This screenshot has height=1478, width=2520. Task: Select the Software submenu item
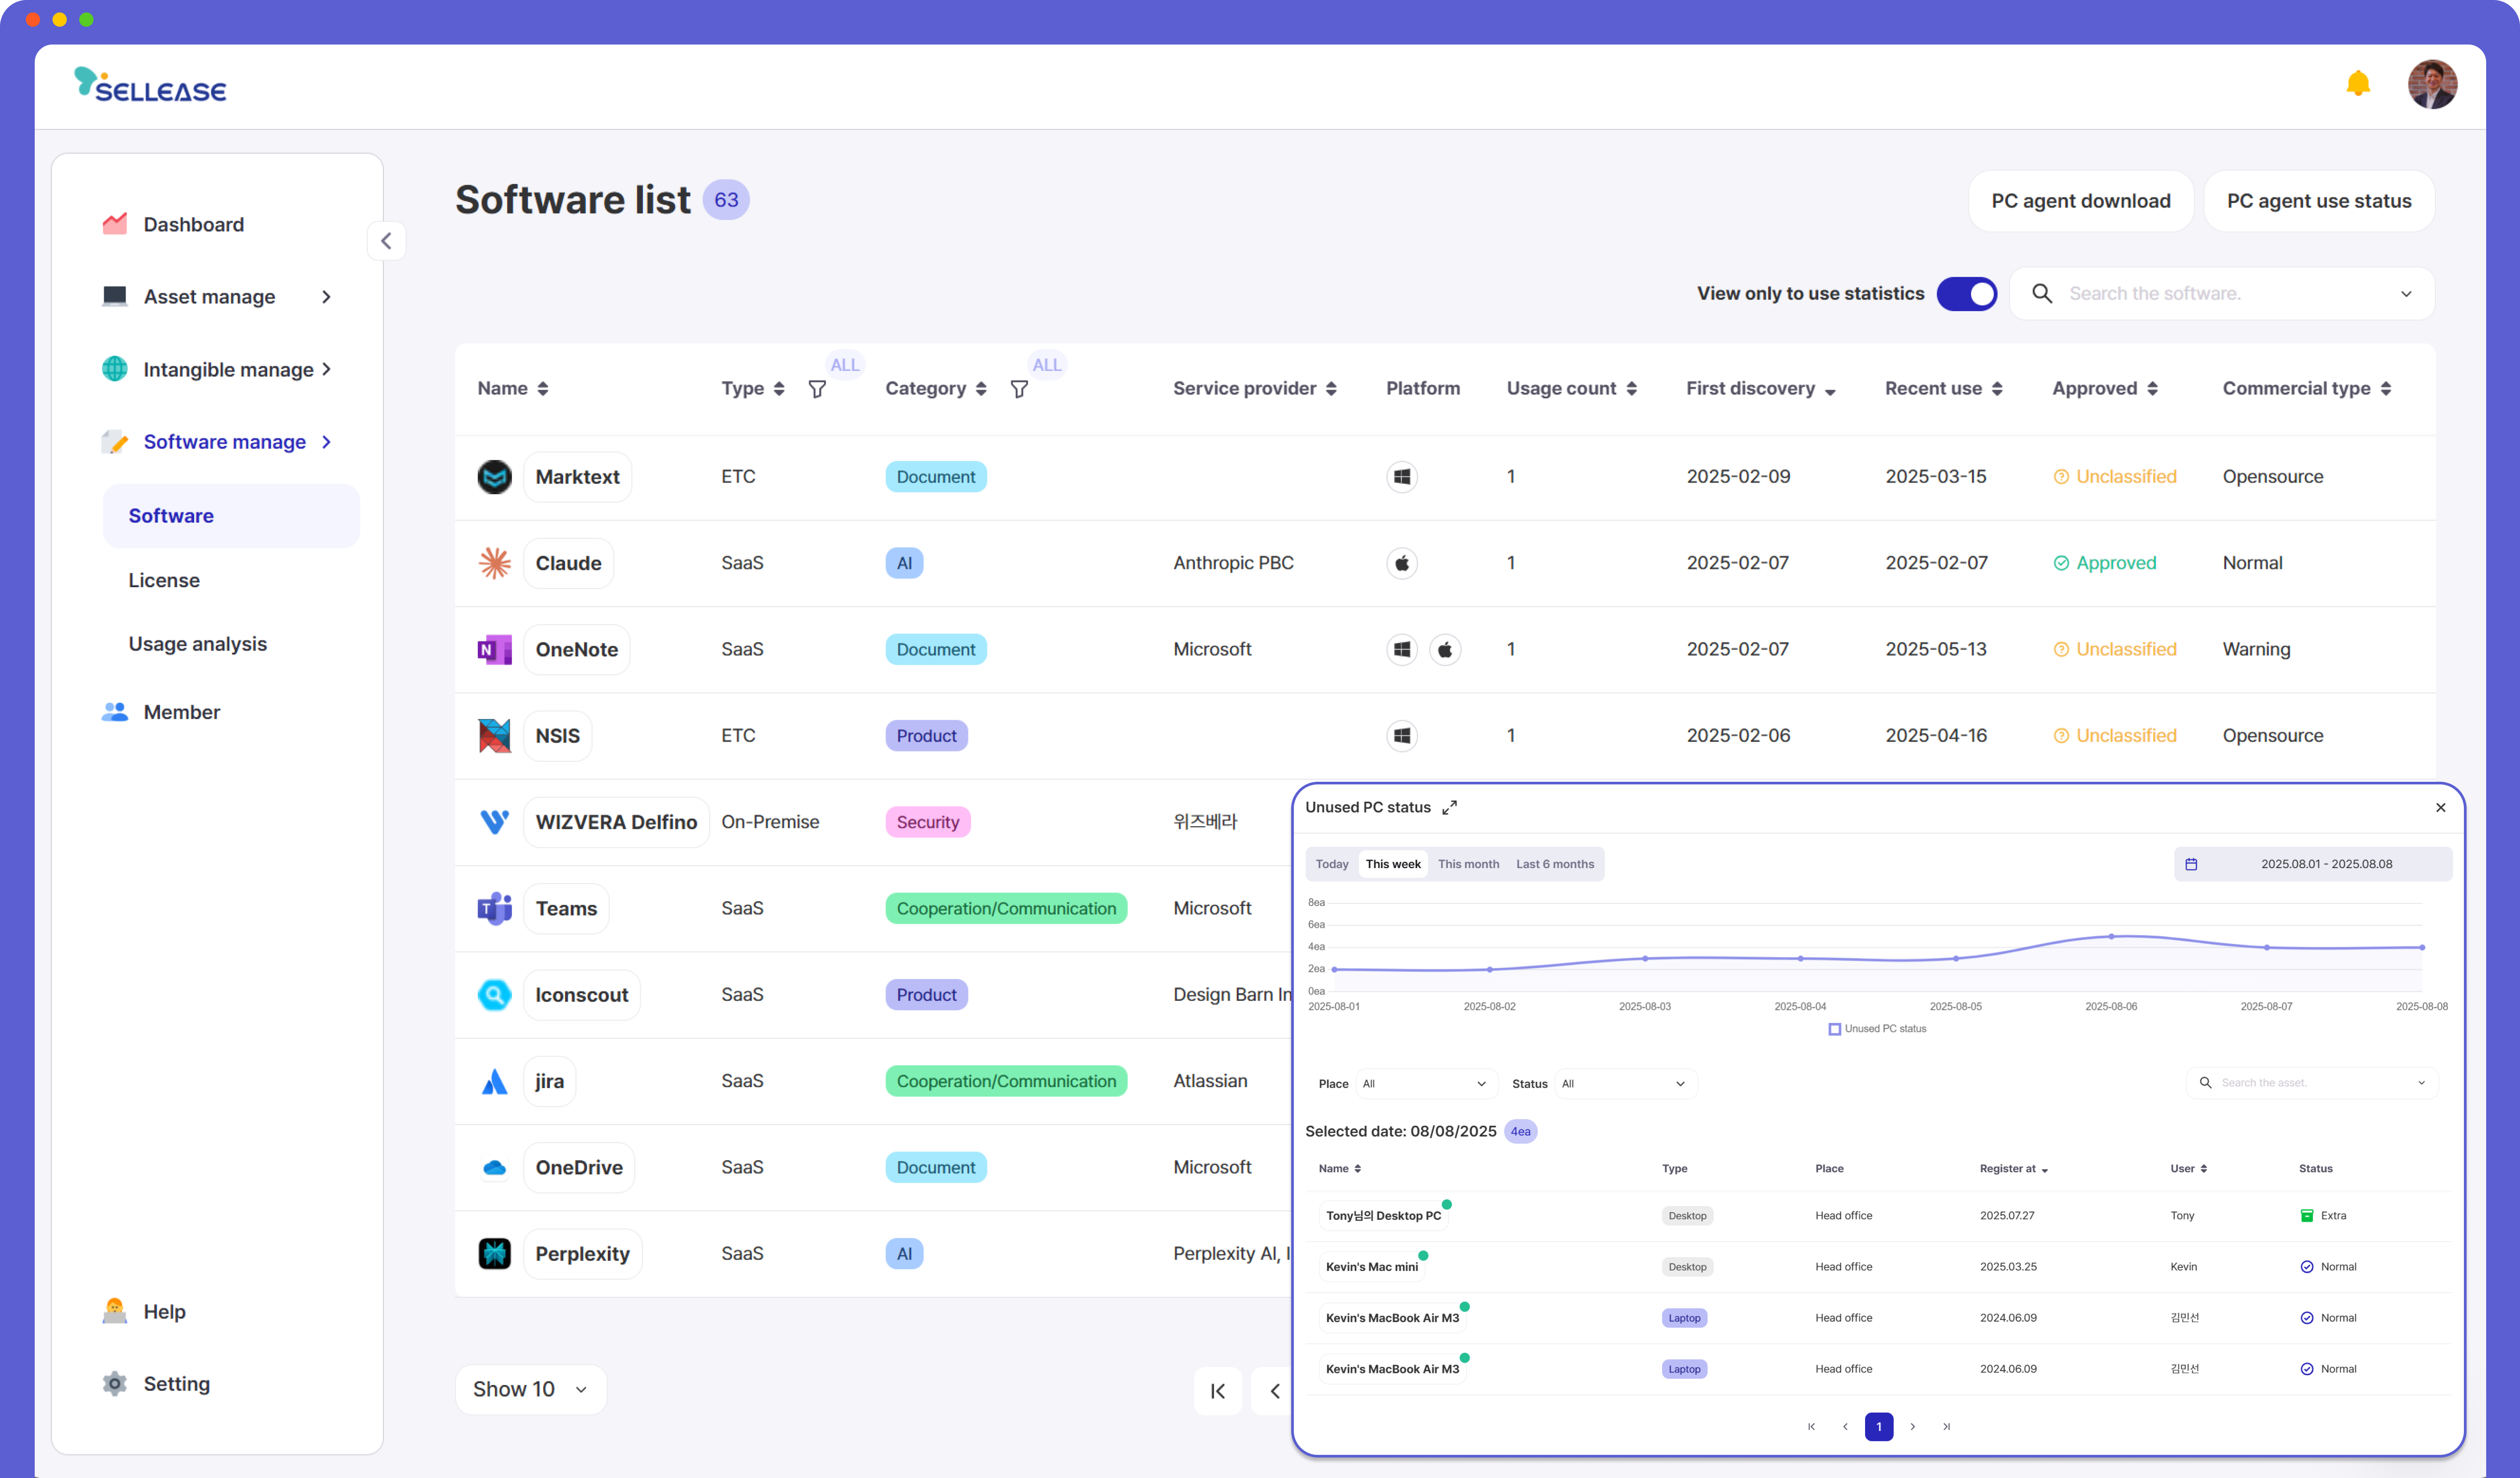231,516
